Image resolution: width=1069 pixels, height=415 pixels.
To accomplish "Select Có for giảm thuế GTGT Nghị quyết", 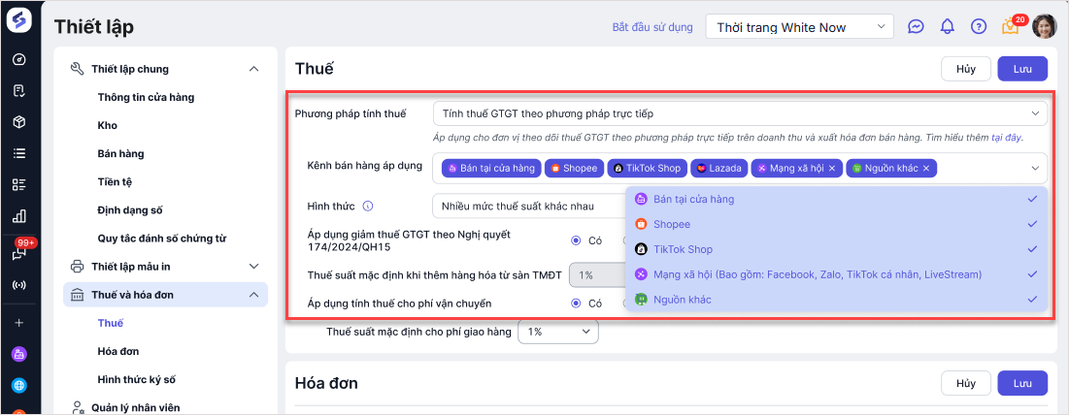I will [x=576, y=240].
